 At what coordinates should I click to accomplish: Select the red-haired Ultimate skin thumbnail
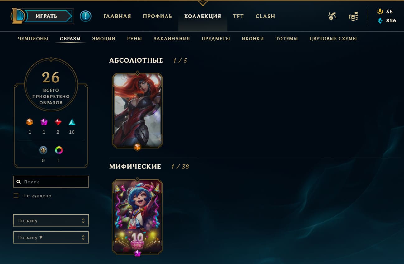(x=137, y=110)
